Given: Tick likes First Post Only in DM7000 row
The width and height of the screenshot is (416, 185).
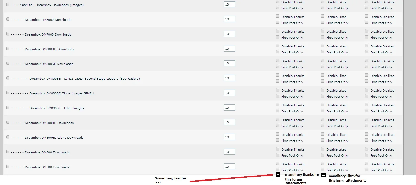Looking at the screenshot, I should (323, 37).
